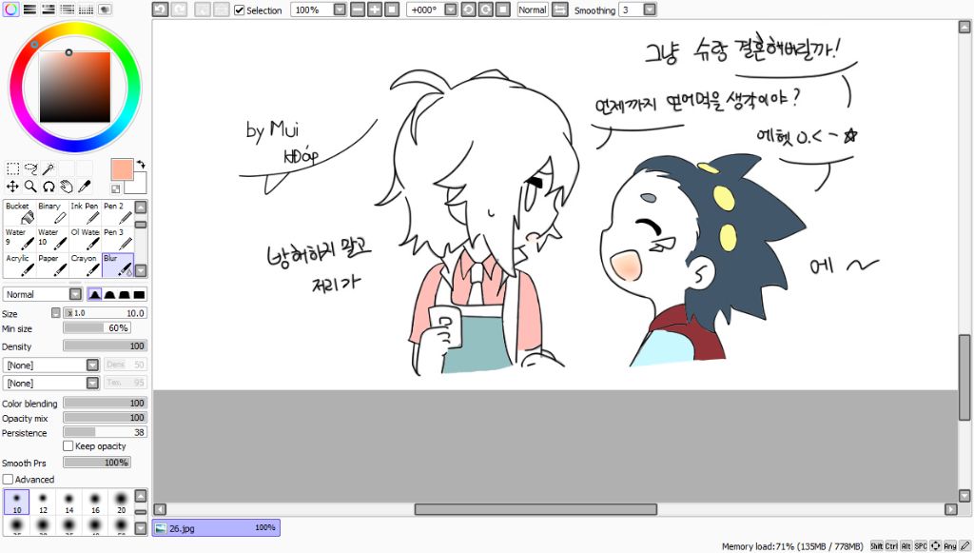Choose the Paper brush
The height and width of the screenshot is (553, 974).
(52, 265)
